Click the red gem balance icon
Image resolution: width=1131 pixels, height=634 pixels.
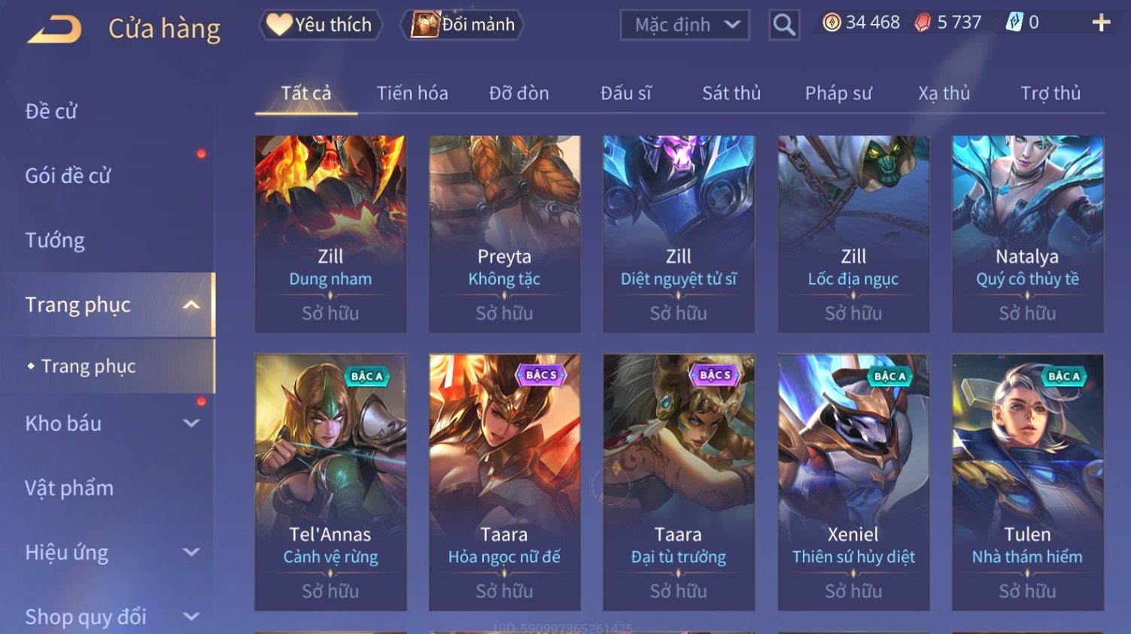pyautogui.click(x=923, y=23)
